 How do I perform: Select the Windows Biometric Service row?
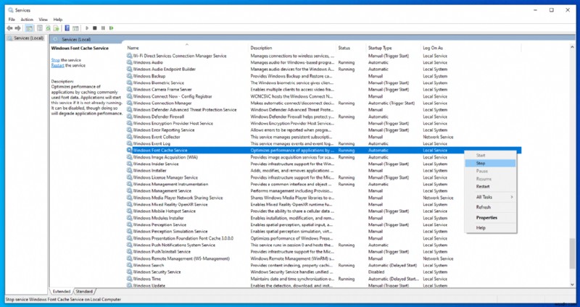[x=323, y=83]
